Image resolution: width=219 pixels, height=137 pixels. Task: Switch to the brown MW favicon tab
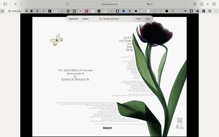click(68, 11)
